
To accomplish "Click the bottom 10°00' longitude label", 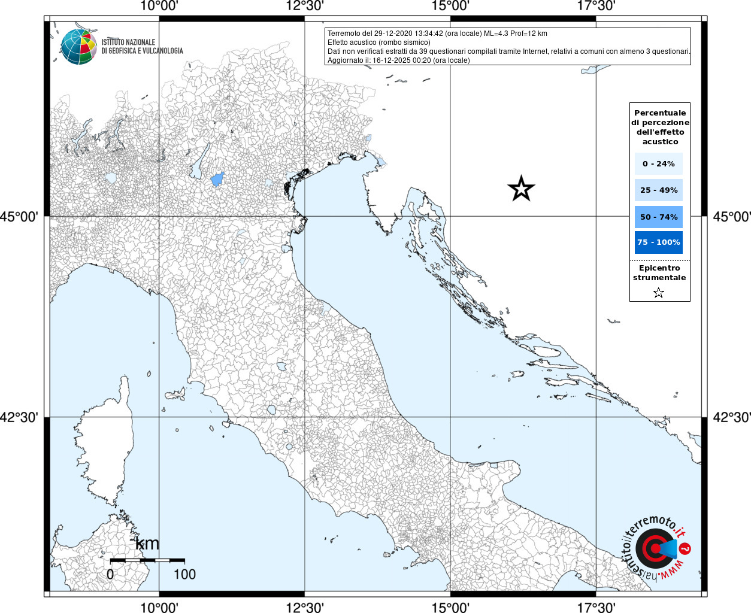I will pyautogui.click(x=159, y=607).
